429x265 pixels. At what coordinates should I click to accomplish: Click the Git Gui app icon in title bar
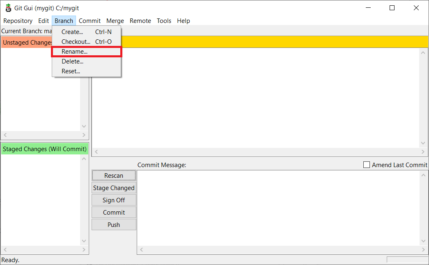tap(8, 8)
